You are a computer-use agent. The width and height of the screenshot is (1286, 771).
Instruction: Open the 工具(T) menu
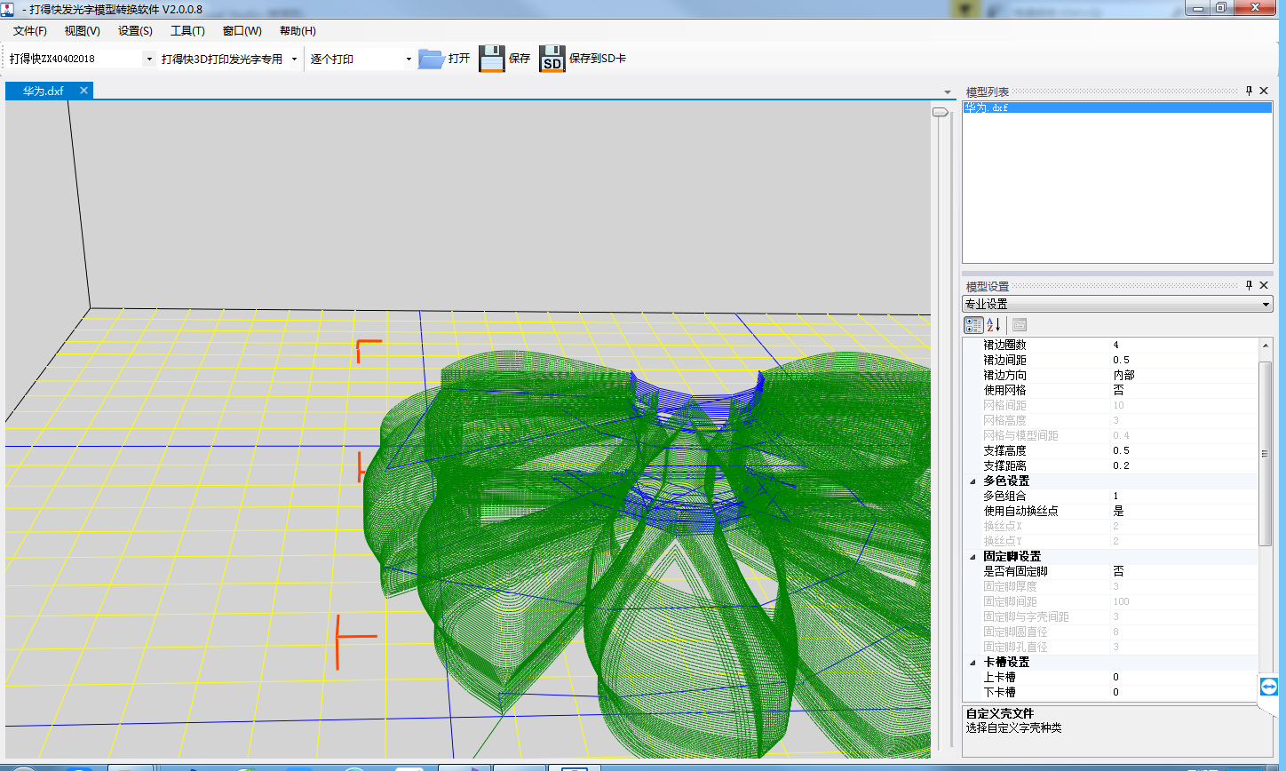(x=187, y=31)
